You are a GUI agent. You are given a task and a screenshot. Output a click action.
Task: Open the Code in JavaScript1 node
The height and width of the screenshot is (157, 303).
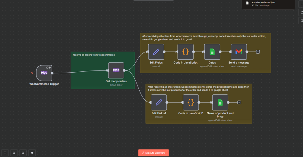191,102
